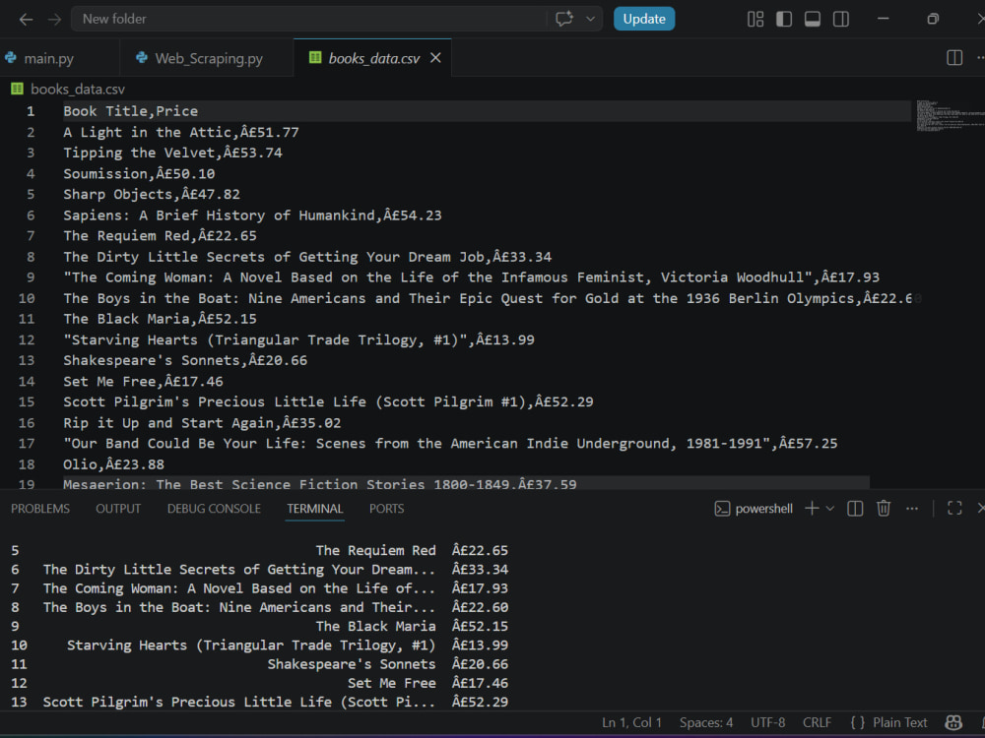Go back with the left arrow
The height and width of the screenshot is (738, 985).
pyautogui.click(x=26, y=20)
